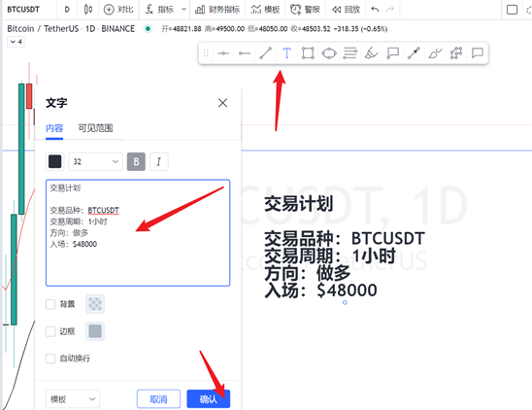Click the 确认 confirm button
The image size is (532, 410).
click(x=209, y=399)
